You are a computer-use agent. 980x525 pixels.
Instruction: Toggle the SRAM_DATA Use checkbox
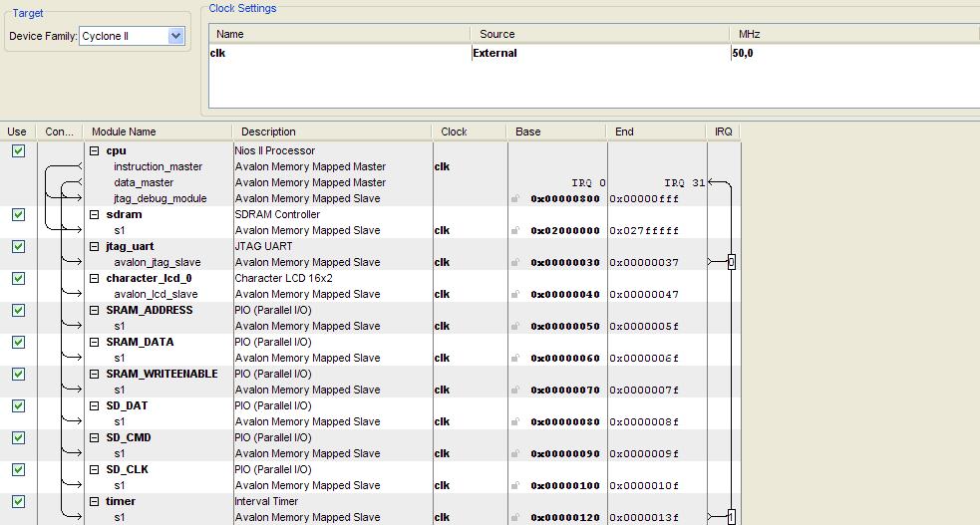coord(19,342)
